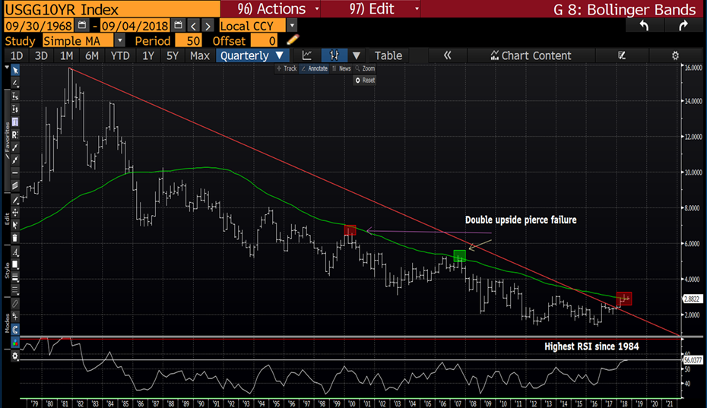Toggle Zoom mode

tap(365, 68)
